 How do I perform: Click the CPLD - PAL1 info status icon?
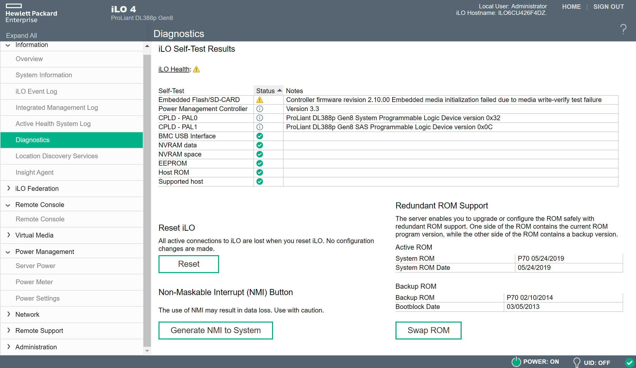[x=259, y=127]
